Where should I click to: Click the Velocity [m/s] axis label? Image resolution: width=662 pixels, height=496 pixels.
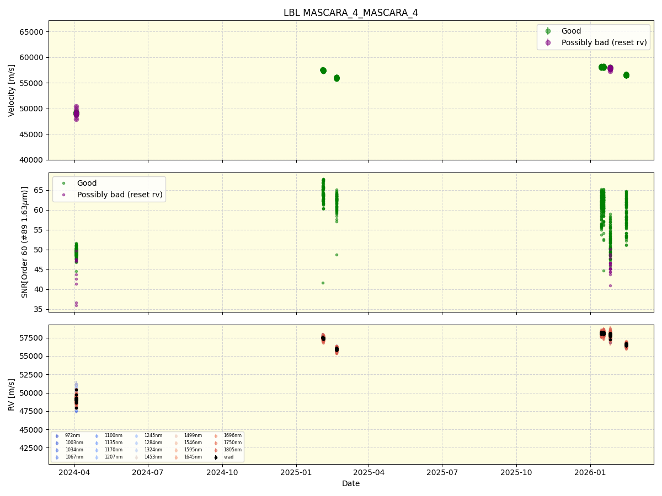12,90
